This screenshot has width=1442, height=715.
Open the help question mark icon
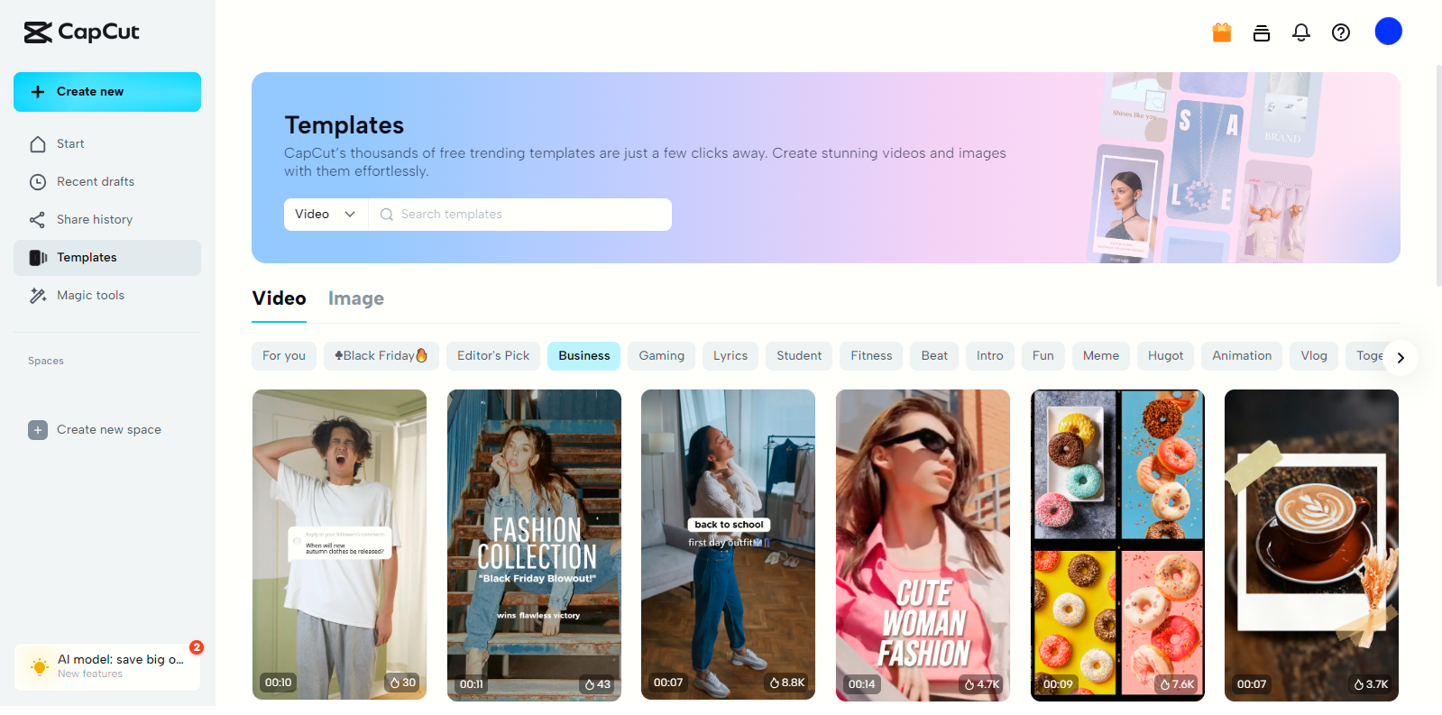coord(1341,32)
